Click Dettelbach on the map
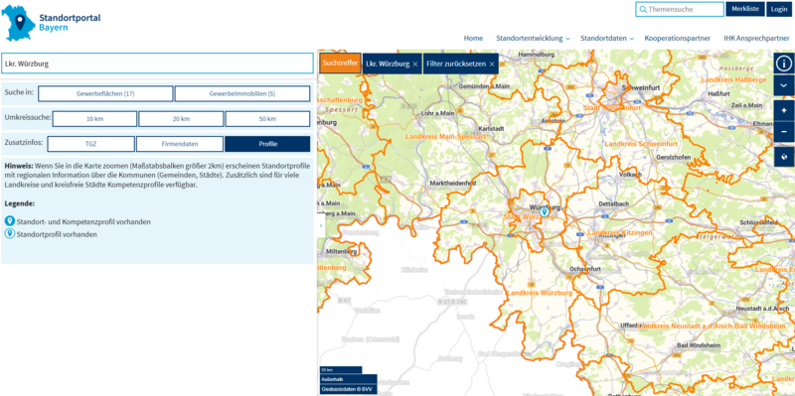This screenshot has width=795, height=396. point(613,203)
